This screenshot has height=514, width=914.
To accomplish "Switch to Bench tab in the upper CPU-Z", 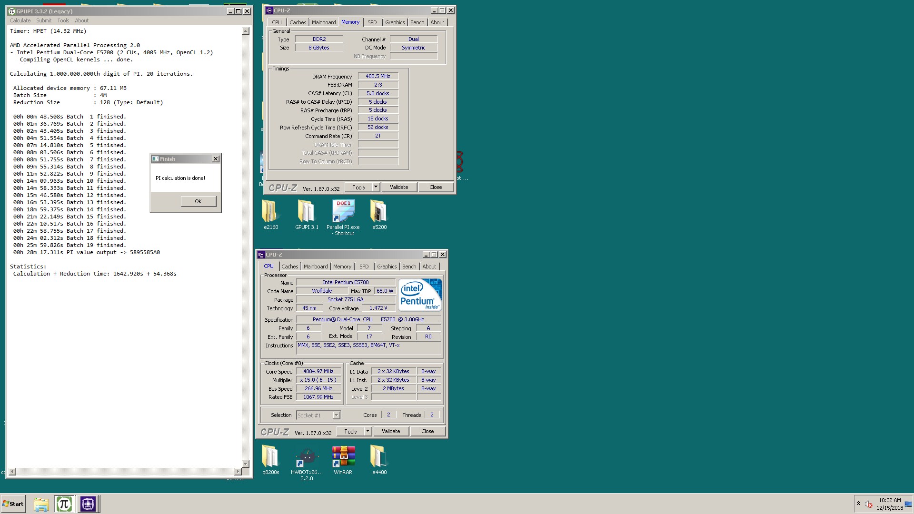I will click(x=417, y=22).
